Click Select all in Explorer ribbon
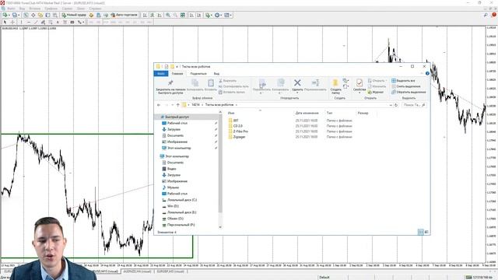Viewport: 498px width, 280px height. click(403, 81)
